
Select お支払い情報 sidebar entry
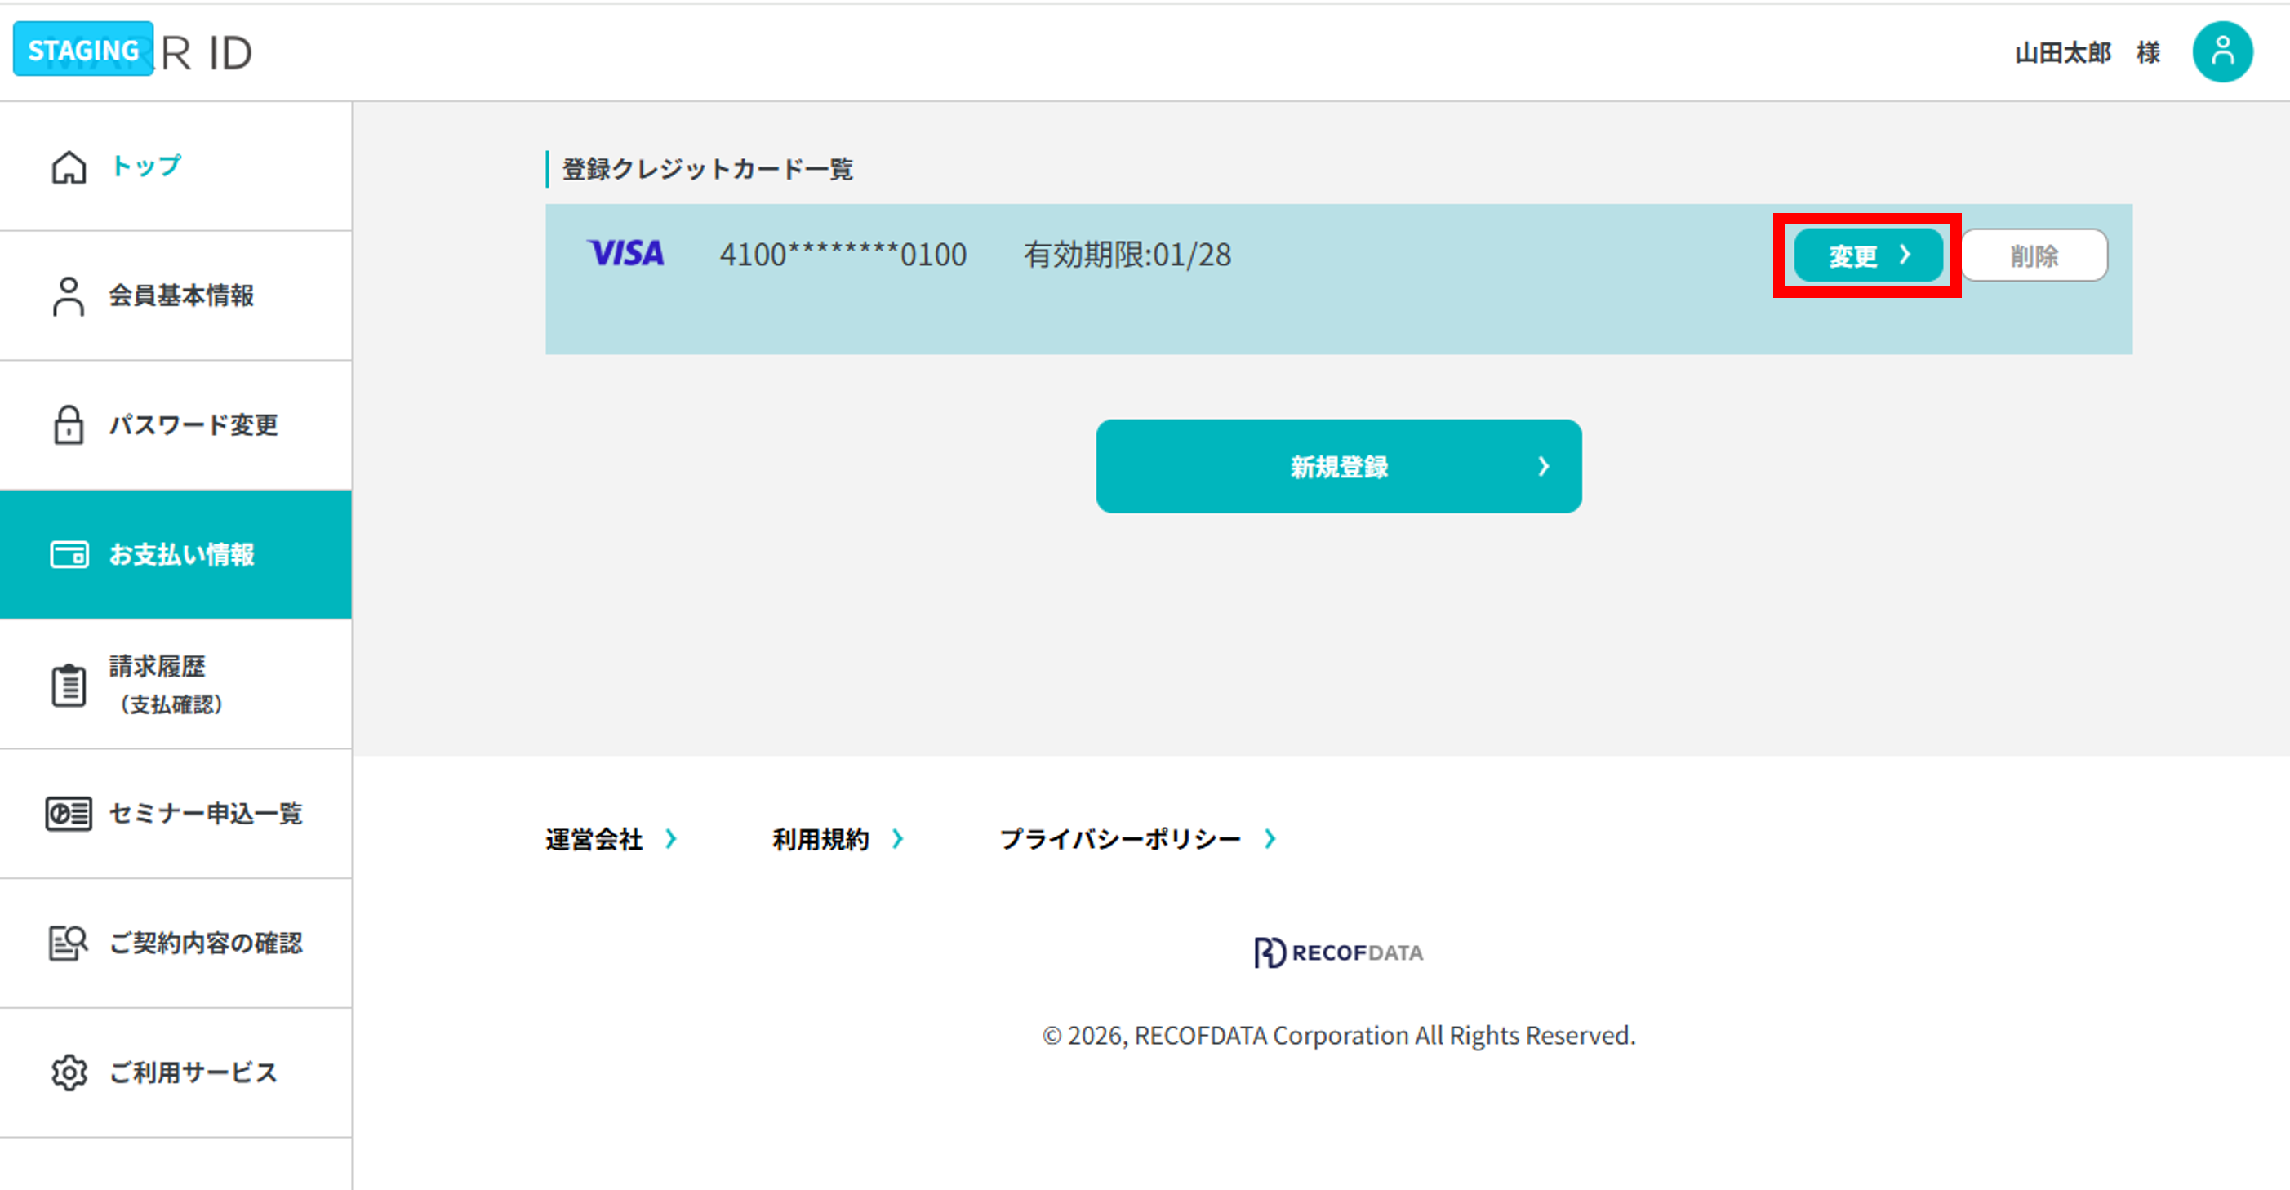pyautogui.click(x=176, y=554)
